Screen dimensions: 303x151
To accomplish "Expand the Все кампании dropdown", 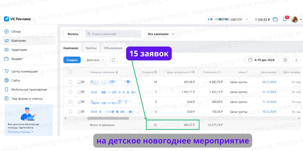I will click(x=162, y=34).
